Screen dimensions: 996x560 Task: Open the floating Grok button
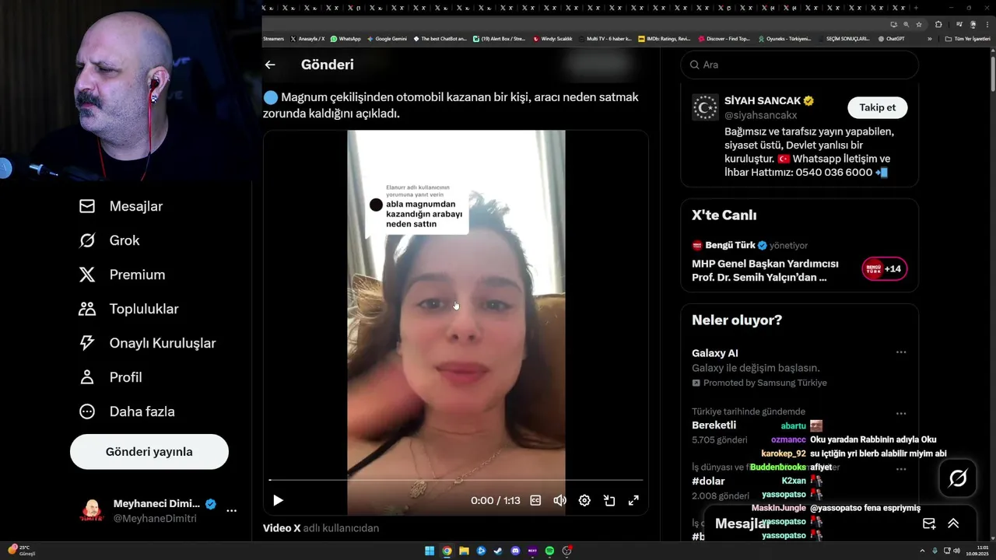point(958,478)
